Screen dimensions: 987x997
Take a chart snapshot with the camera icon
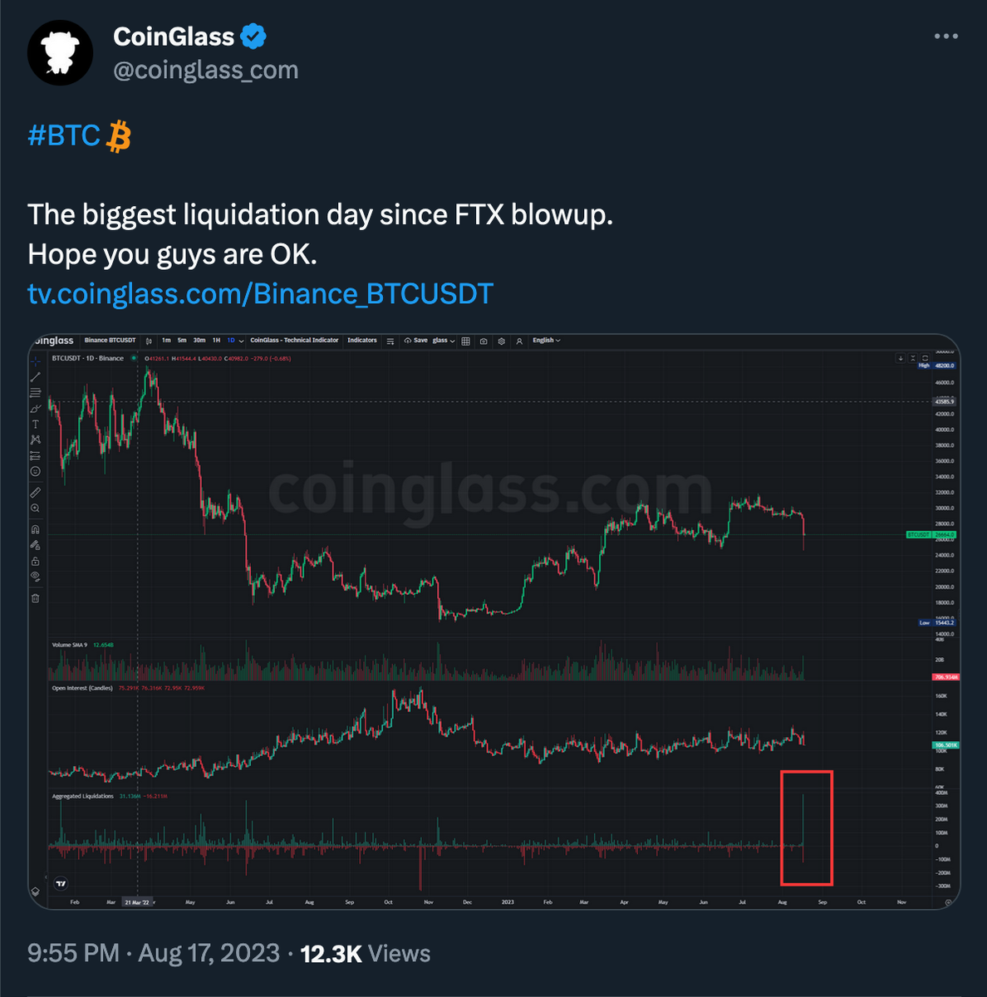pos(484,341)
